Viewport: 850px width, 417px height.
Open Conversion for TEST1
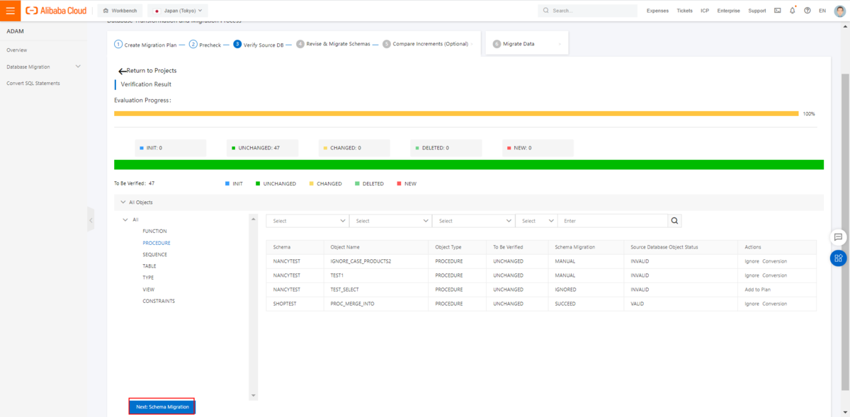(774, 275)
